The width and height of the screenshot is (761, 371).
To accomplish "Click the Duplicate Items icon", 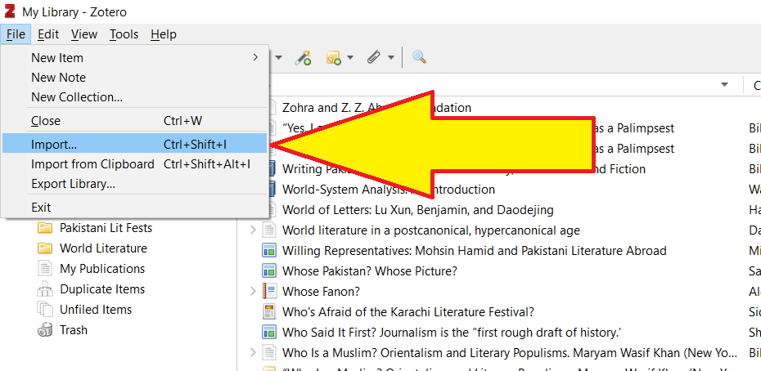I will click(x=45, y=289).
